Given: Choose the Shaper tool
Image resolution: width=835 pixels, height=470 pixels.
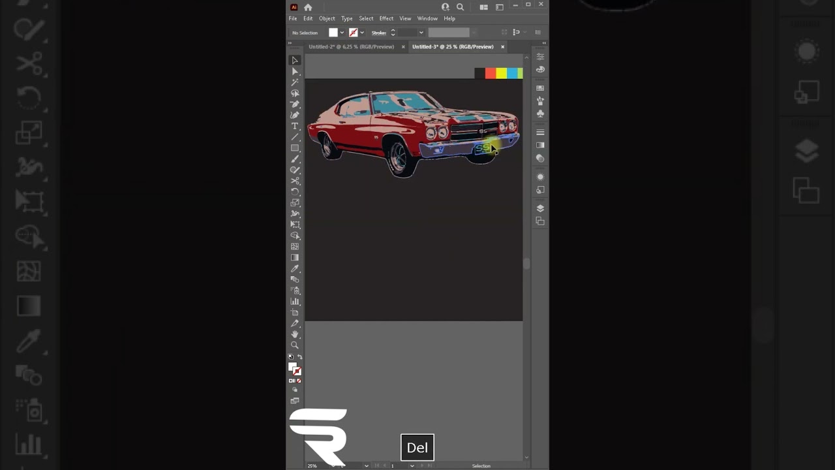Looking at the screenshot, I should point(295,170).
